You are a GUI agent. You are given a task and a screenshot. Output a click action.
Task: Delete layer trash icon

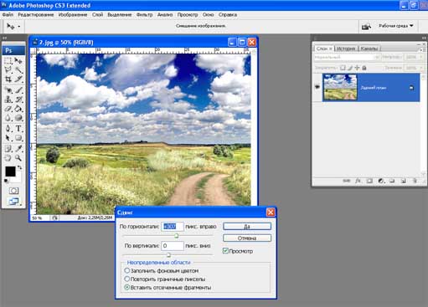tap(415, 181)
